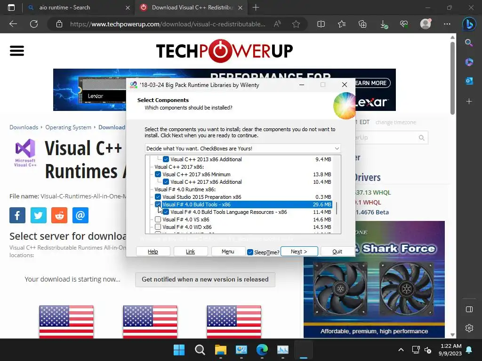Open the Downloads icon in toolbar
Viewport: 482px width, 361px height.
(384, 24)
